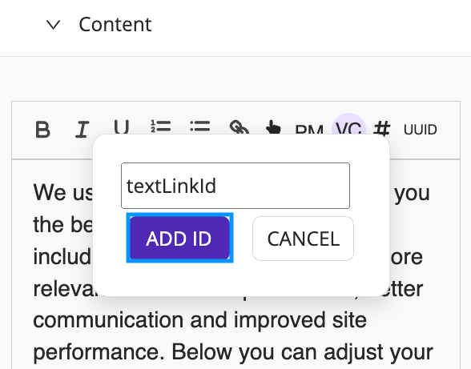Click the Content section header label

(x=115, y=24)
